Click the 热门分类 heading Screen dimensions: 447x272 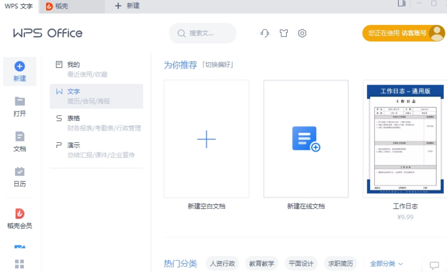(181, 264)
